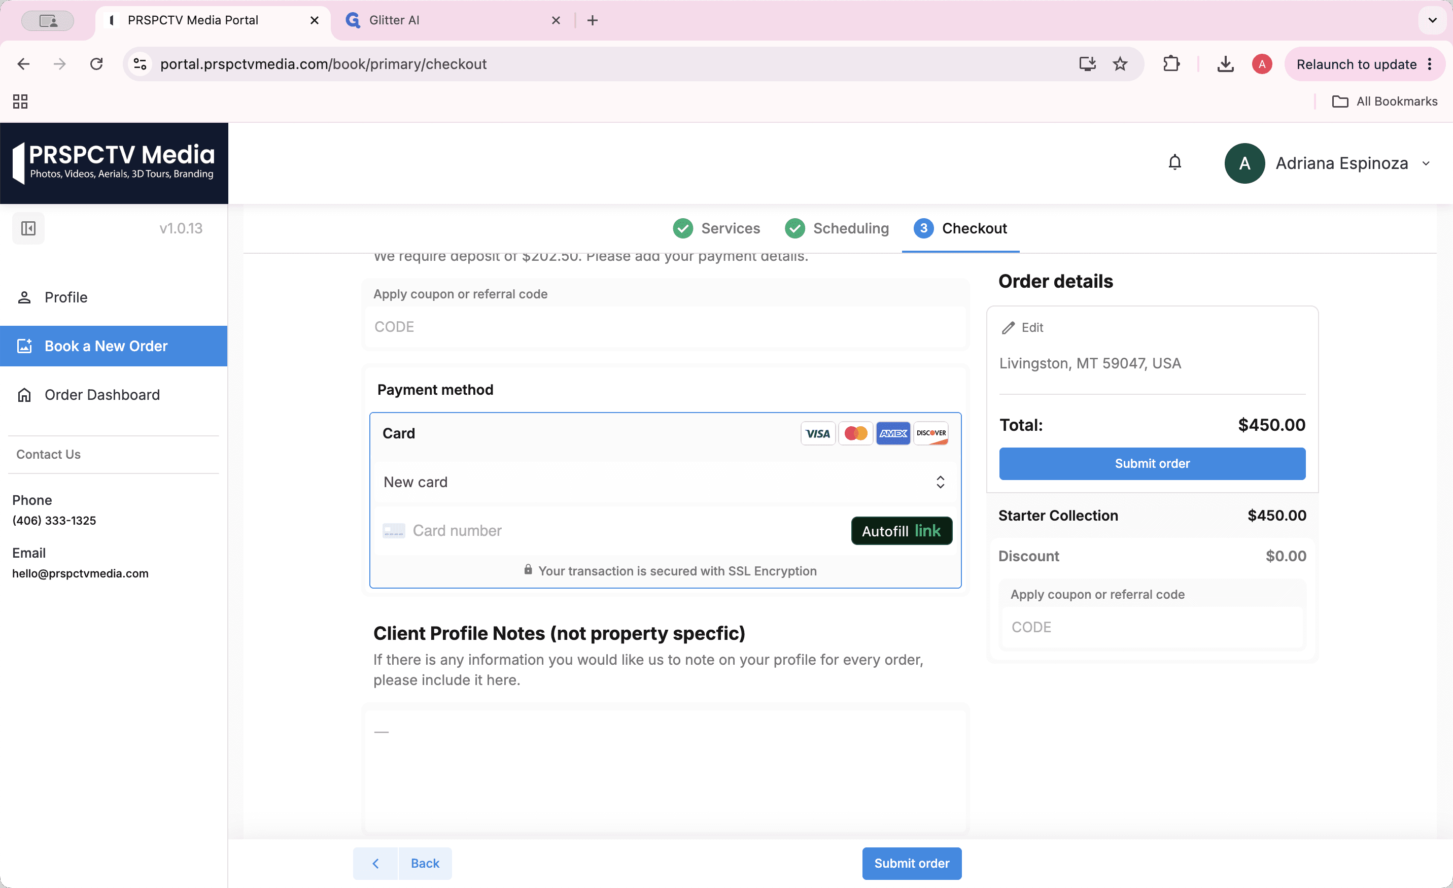
Task: View site information icon in address bar
Action: [140, 63]
